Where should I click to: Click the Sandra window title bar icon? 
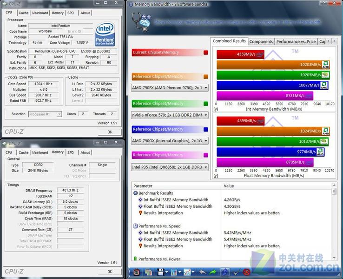131,4
